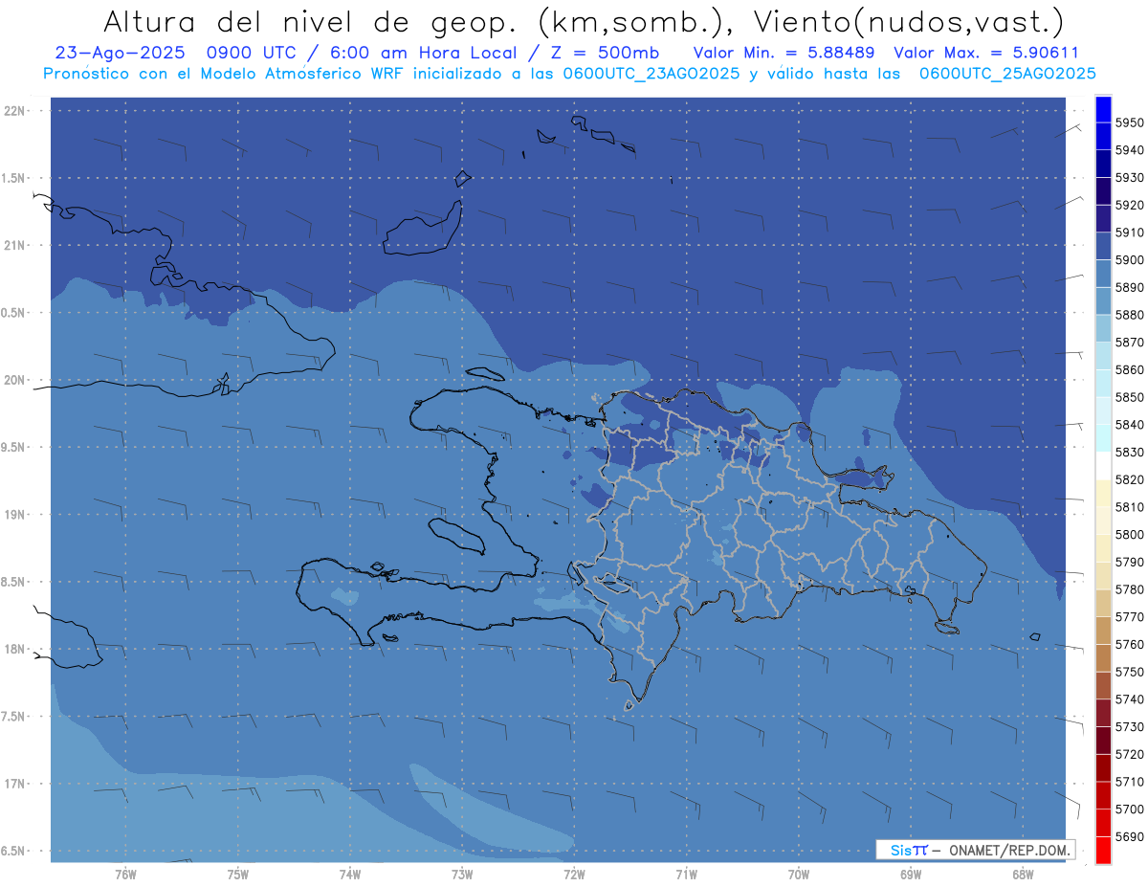This screenshot has width=1148, height=887.
Task: Click the '8.5N' latitude label
Action: point(14,582)
